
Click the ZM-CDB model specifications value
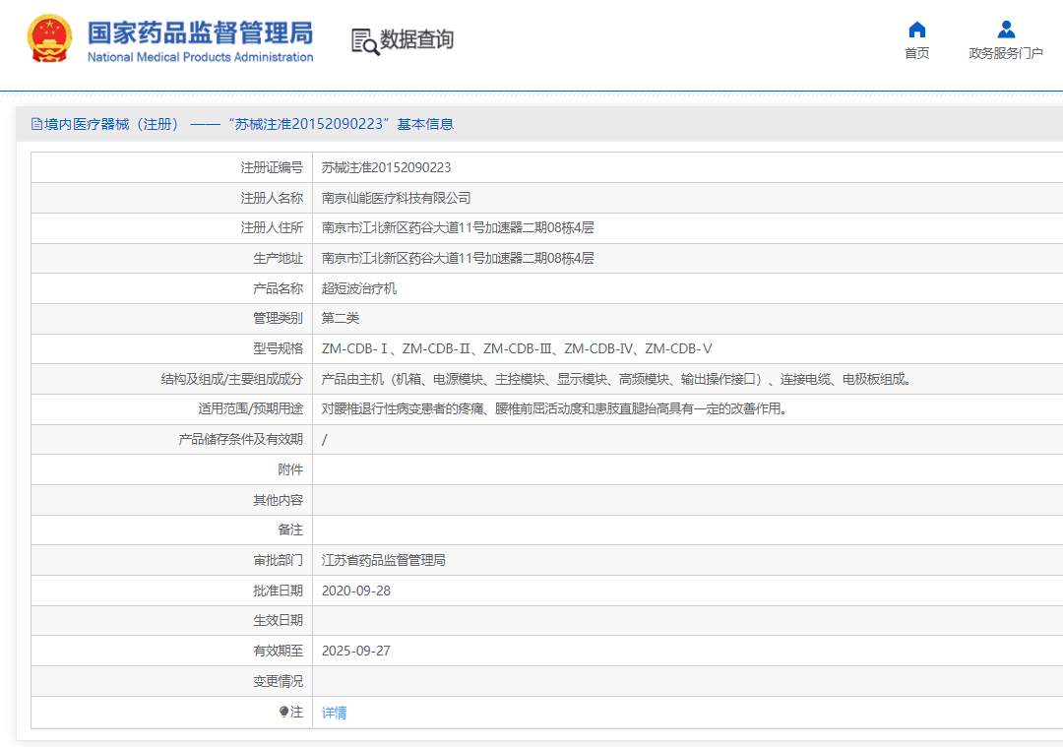[517, 348]
